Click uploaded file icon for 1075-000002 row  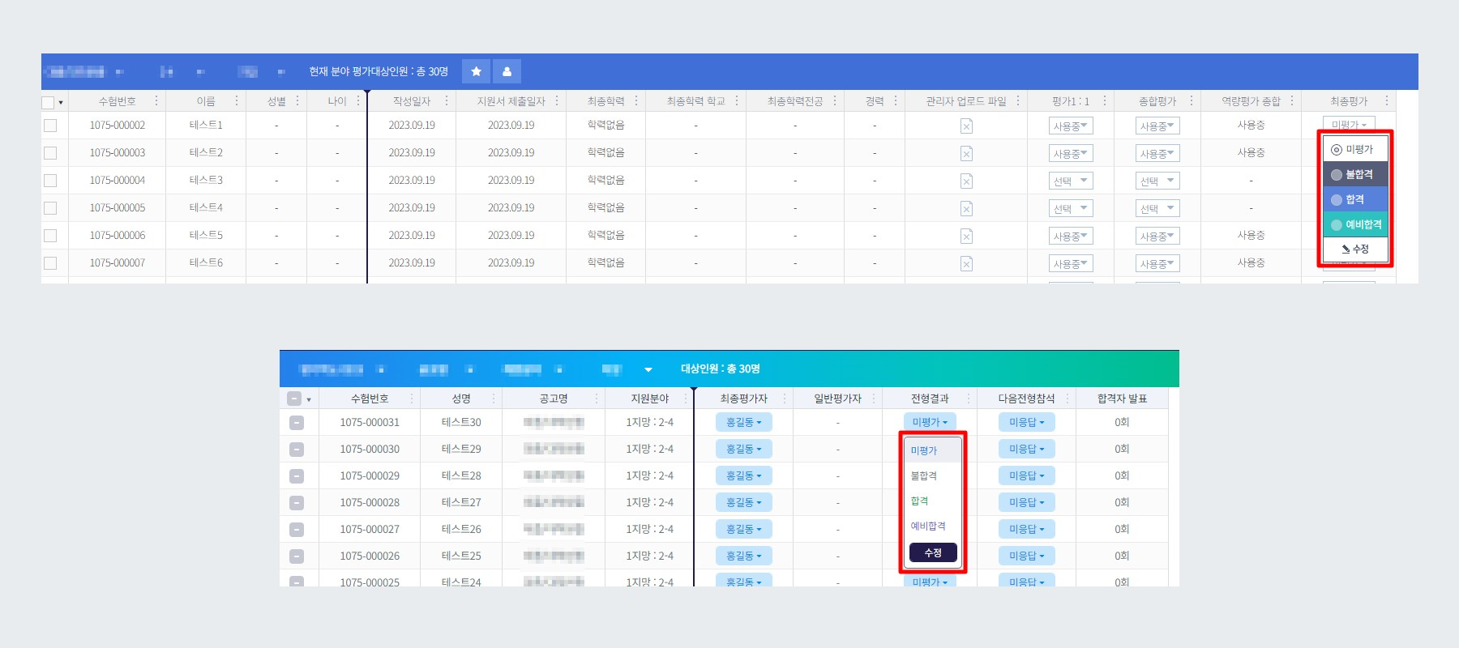pyautogui.click(x=966, y=126)
